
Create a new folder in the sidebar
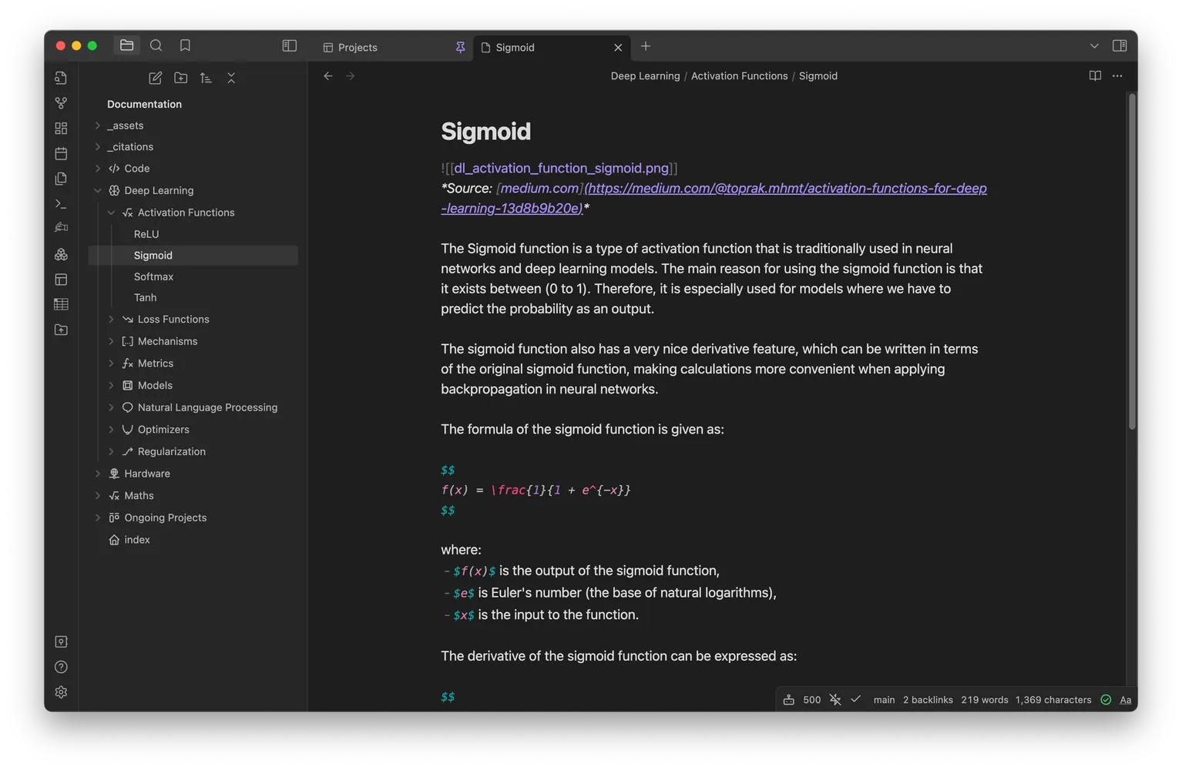(x=180, y=78)
